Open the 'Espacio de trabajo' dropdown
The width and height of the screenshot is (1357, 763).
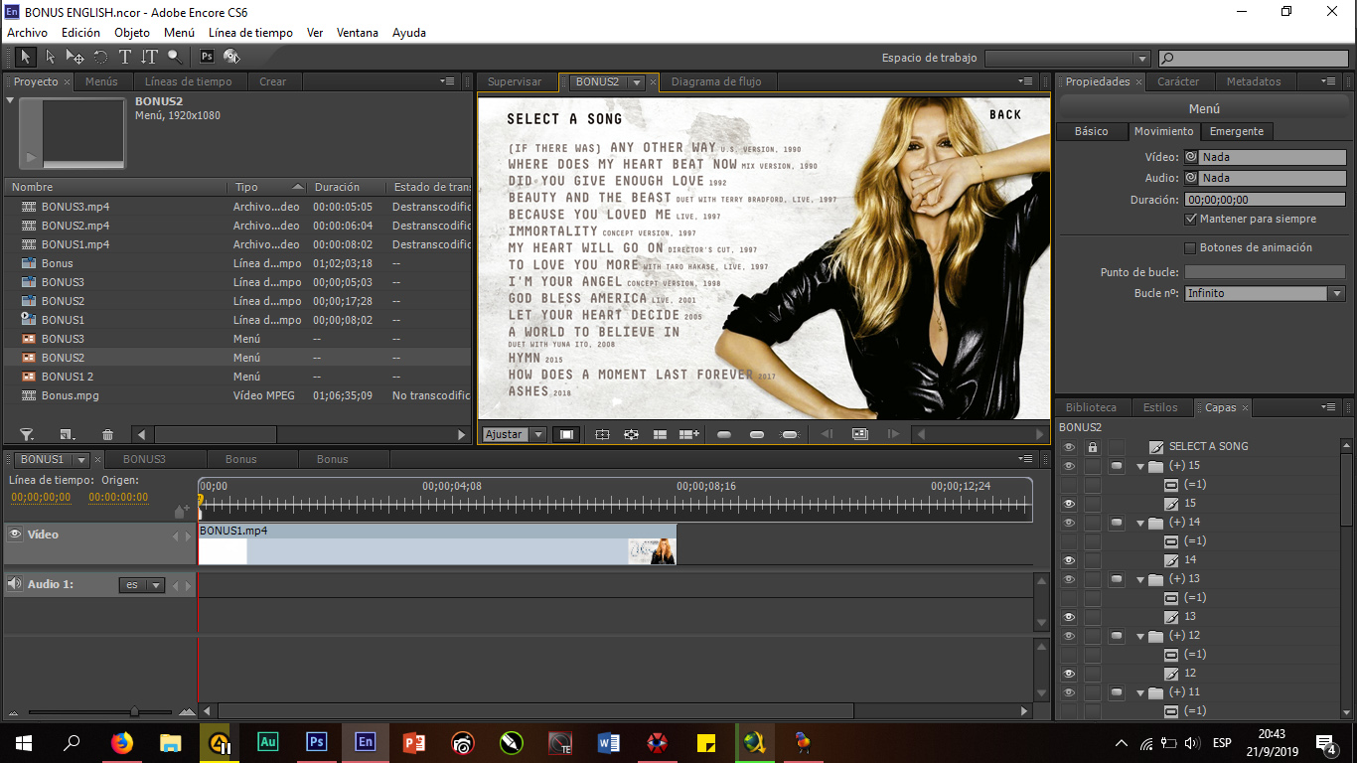click(1067, 59)
